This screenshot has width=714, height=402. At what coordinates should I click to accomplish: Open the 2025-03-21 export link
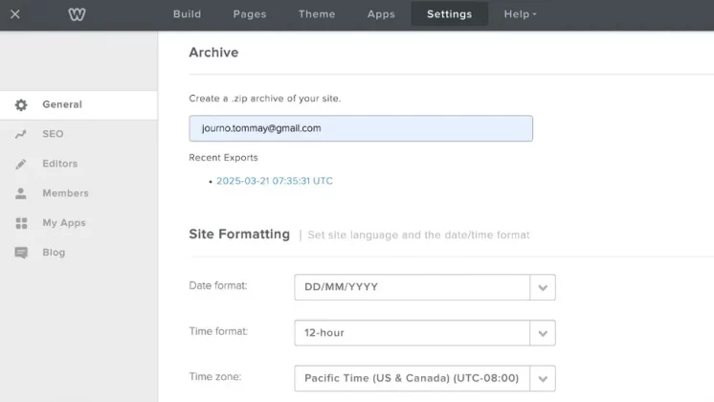point(275,181)
